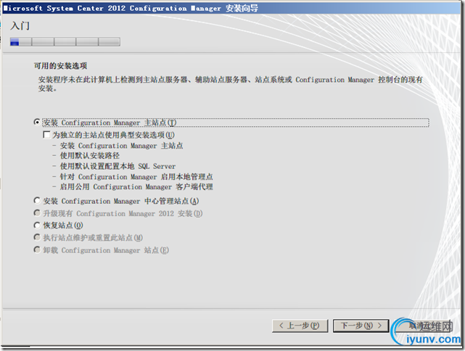The width and height of the screenshot is (465, 351).
Task: Cancel the setup wizard with 取消
Action: pyautogui.click(x=422, y=326)
